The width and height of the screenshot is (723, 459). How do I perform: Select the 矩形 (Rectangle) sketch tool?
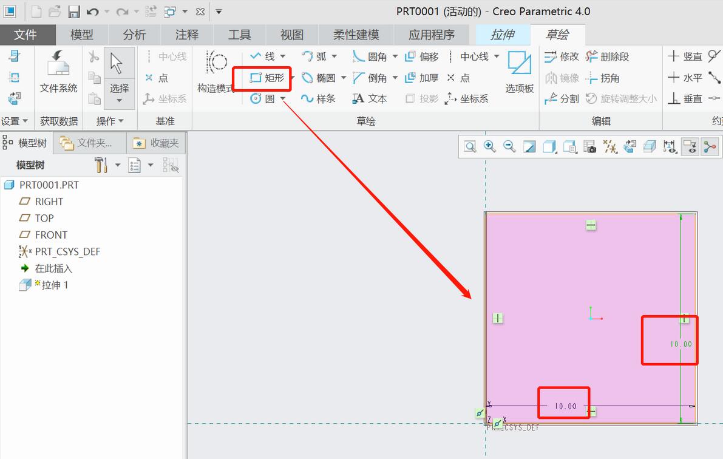tap(267, 78)
